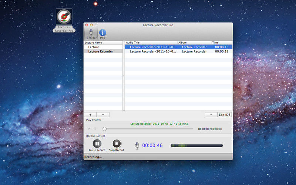Minimize the window with the yellow button
This screenshot has height=185, width=296.
tap(91, 25)
